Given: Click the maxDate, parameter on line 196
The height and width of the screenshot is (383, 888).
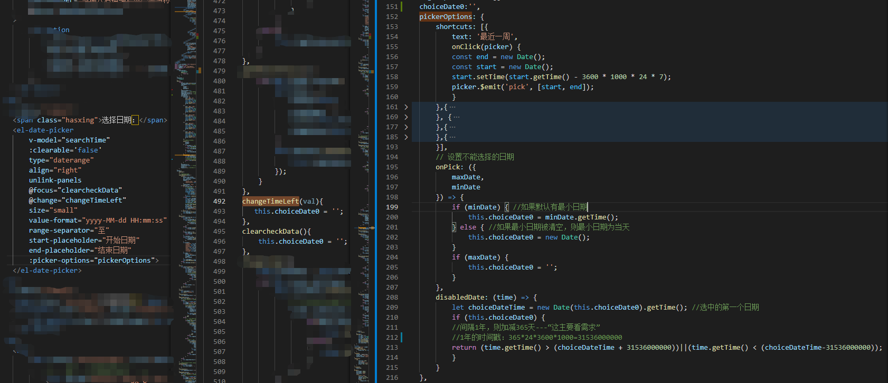Looking at the screenshot, I should pos(468,177).
